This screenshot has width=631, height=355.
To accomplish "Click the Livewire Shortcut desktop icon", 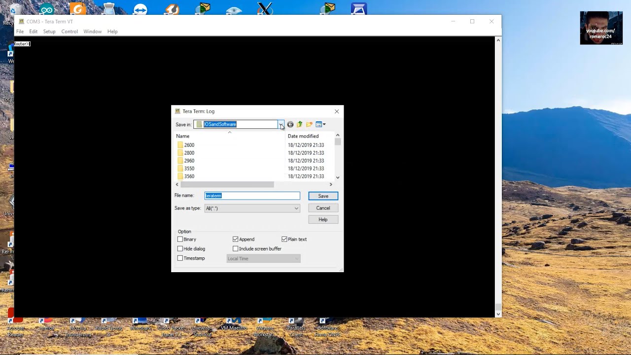I will [x=202, y=326].
